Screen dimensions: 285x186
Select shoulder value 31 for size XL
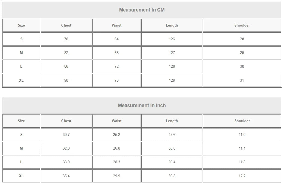(242, 80)
